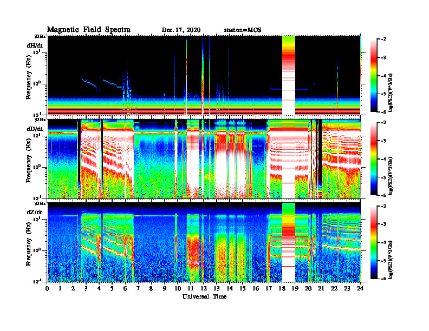Click the 18–19 UT data gap in dH/dt panel
The width and height of the screenshot is (429, 331).
click(289, 75)
